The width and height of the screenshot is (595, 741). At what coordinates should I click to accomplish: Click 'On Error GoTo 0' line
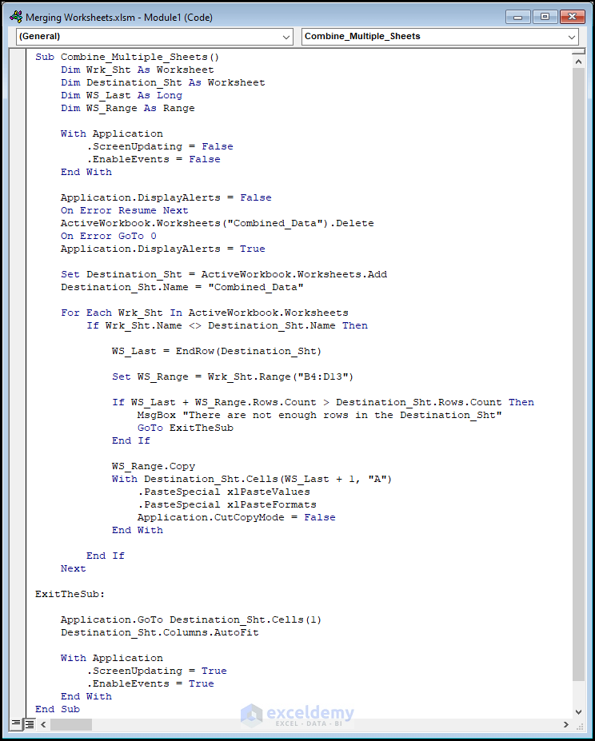coord(108,235)
